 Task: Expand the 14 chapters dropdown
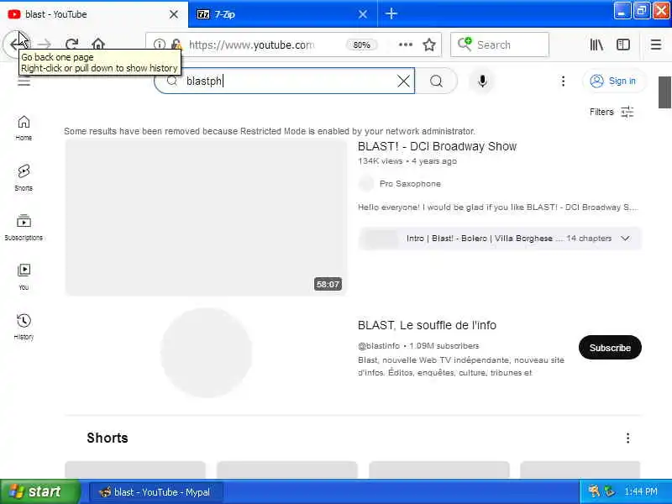(x=625, y=239)
